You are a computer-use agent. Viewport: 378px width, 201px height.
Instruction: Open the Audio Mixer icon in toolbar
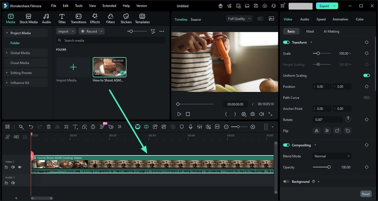[x=200, y=127]
